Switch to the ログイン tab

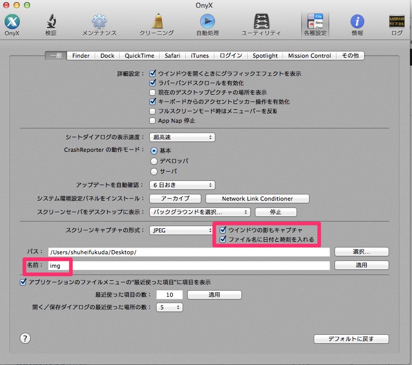click(x=230, y=56)
